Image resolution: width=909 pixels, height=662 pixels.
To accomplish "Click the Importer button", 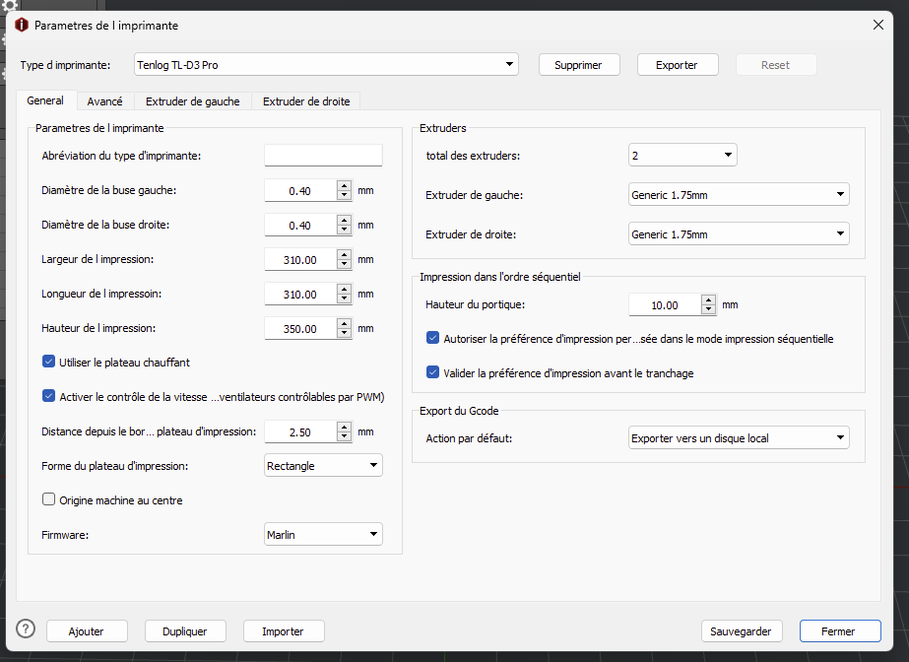I will pyautogui.click(x=284, y=631).
